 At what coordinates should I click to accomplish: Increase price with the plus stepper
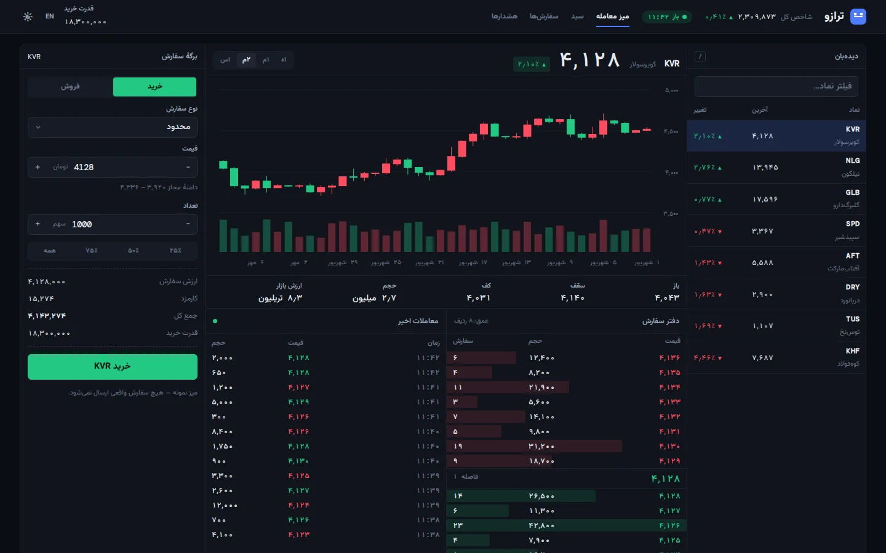click(38, 167)
